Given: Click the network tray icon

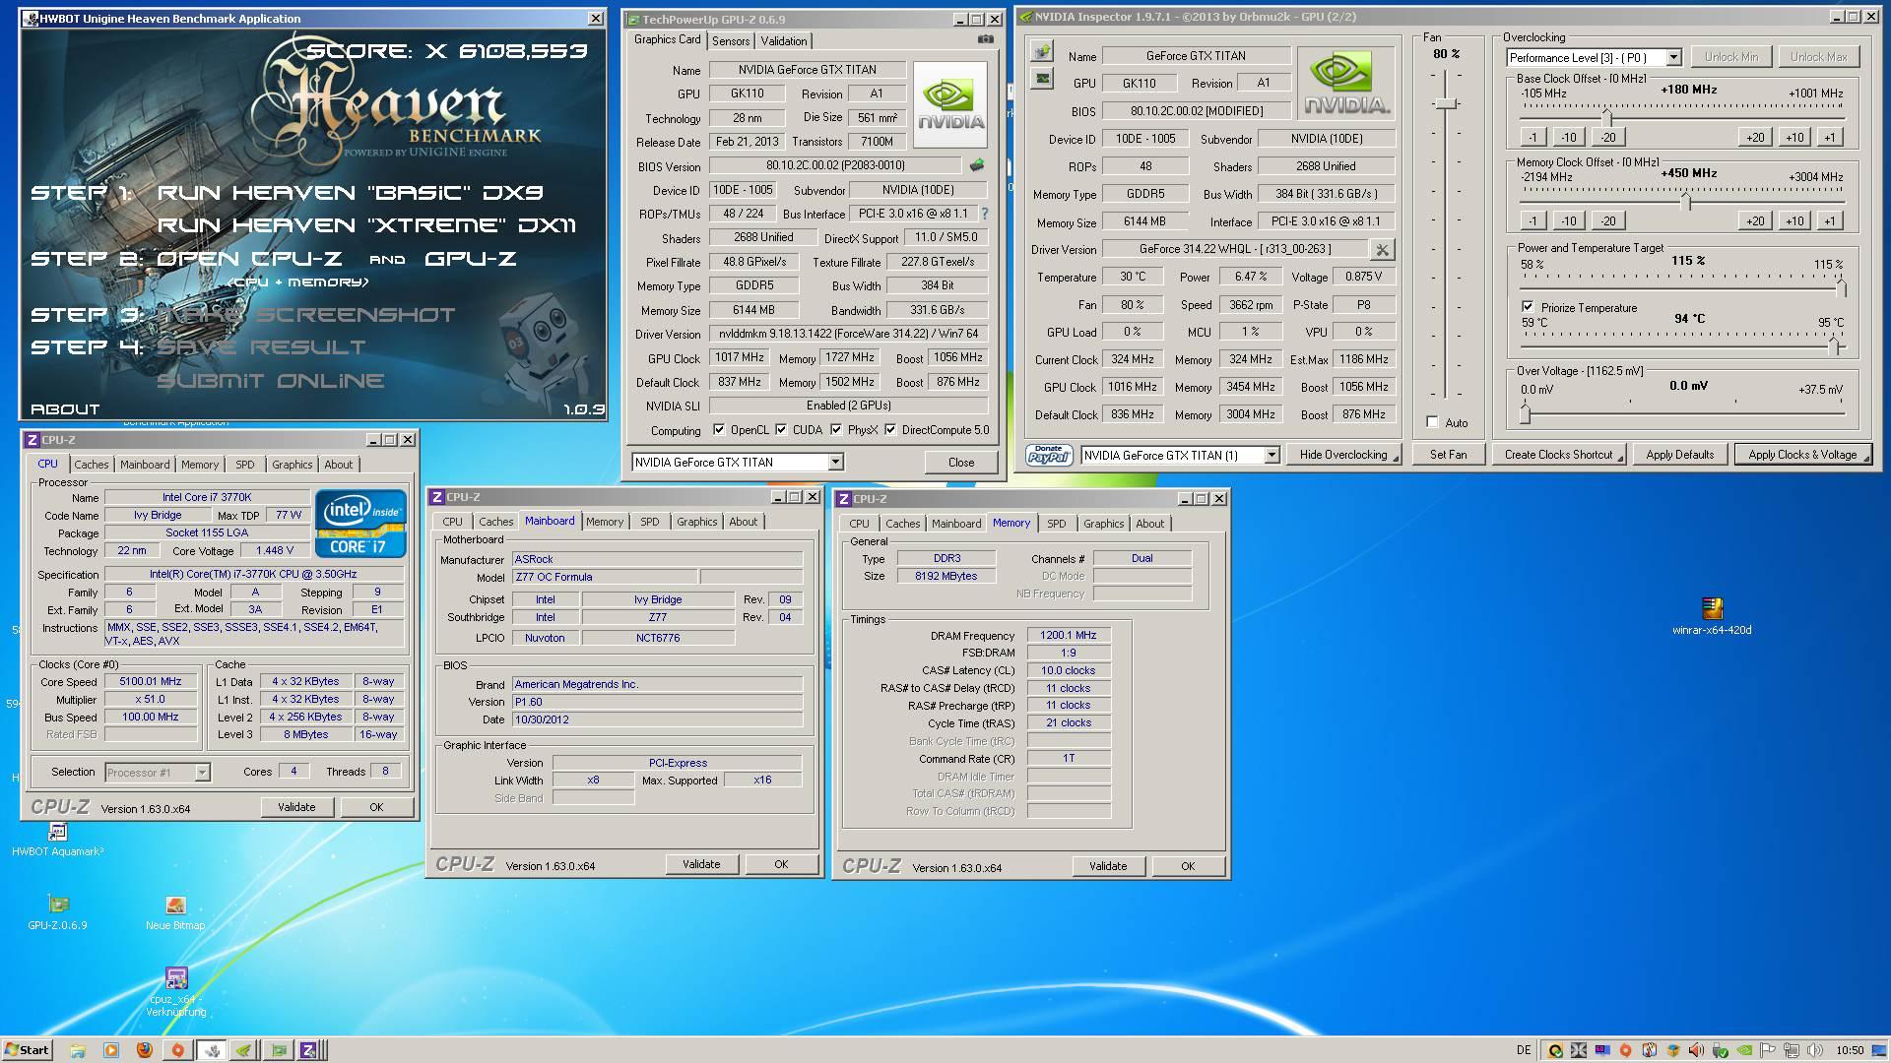Looking at the screenshot, I should coord(1792,1050).
